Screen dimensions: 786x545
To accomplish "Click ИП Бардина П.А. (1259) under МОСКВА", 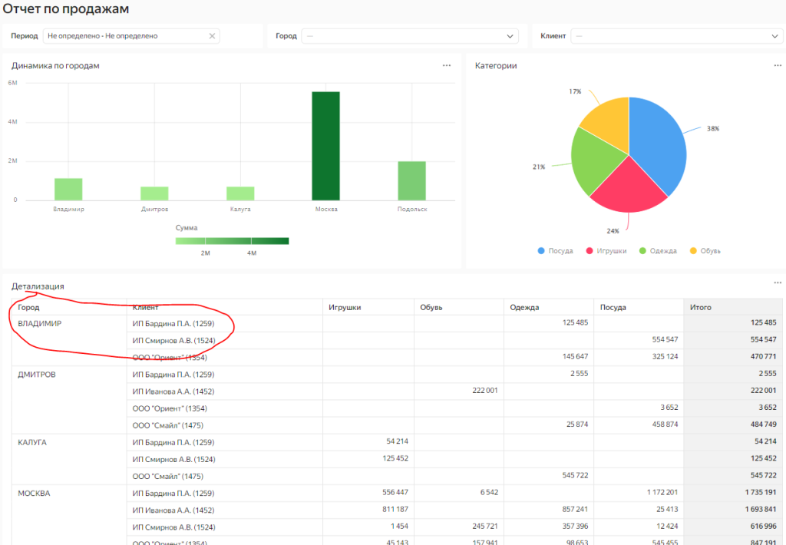I will 173,494.
